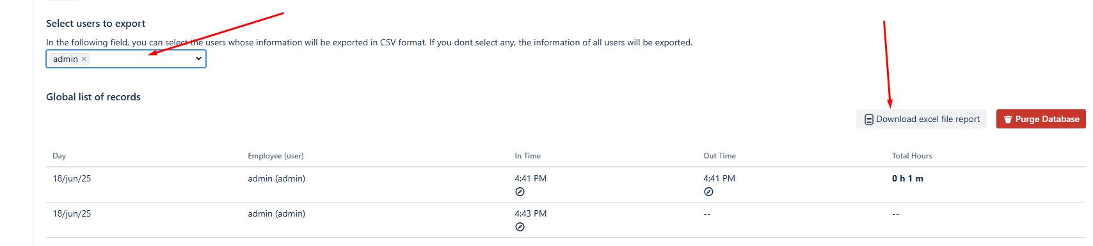Expand the user selection dropdown chevron
Viewport: 1093px width, 246px height.
(199, 59)
